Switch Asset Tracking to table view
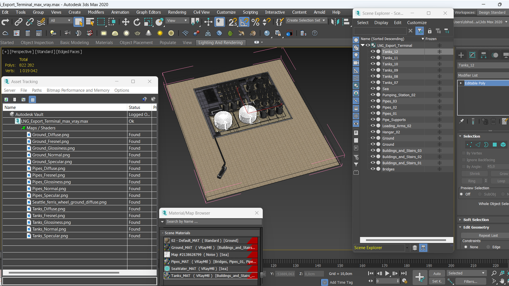 click(33, 100)
